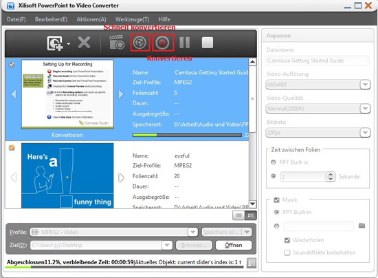Switch to thumbnail detail view mode
The width and height of the screenshot is (378, 278).
[251, 215]
